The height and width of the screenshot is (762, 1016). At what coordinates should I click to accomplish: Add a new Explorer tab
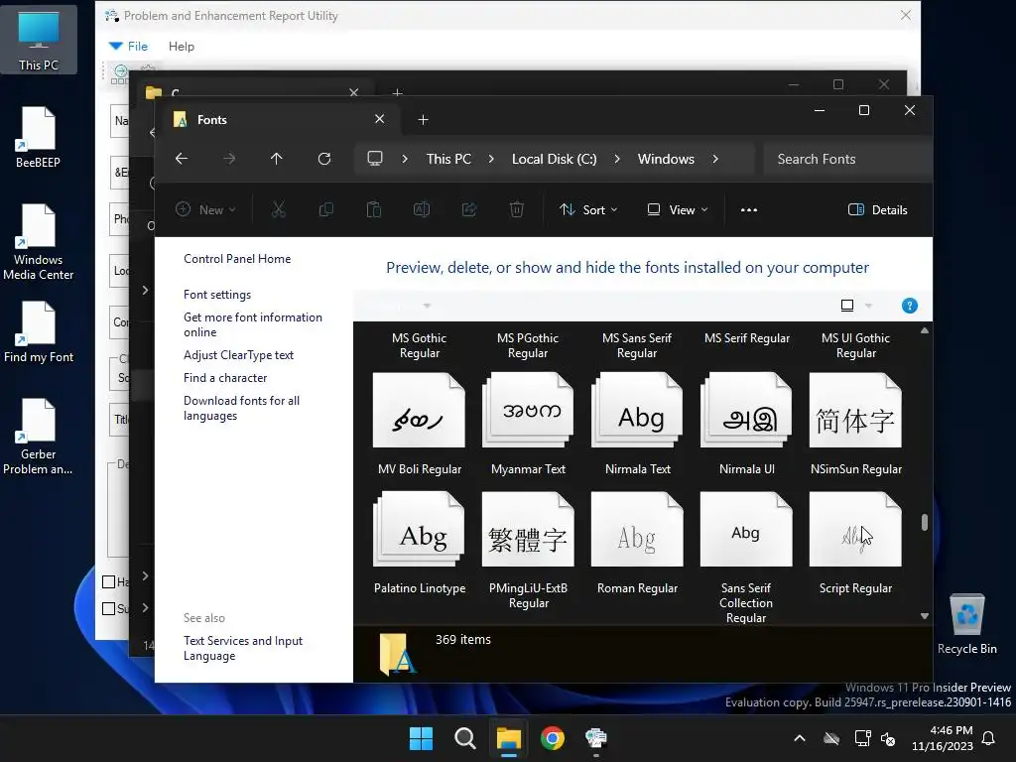point(423,119)
